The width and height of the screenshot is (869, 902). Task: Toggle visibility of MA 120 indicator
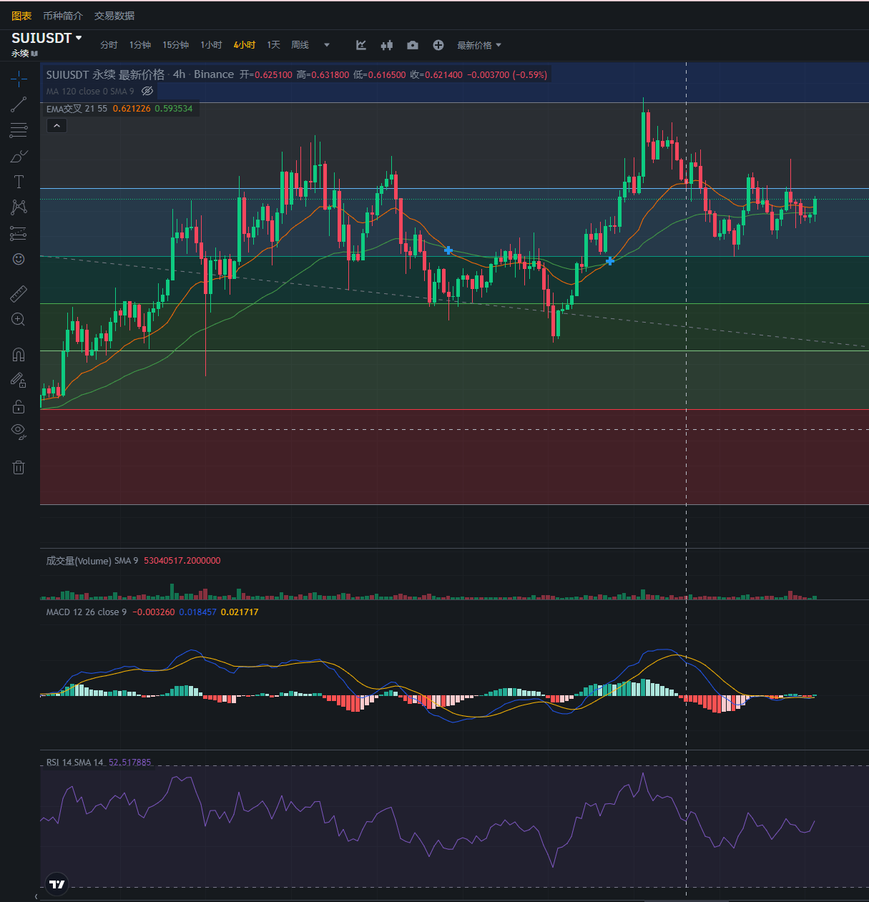(x=147, y=91)
